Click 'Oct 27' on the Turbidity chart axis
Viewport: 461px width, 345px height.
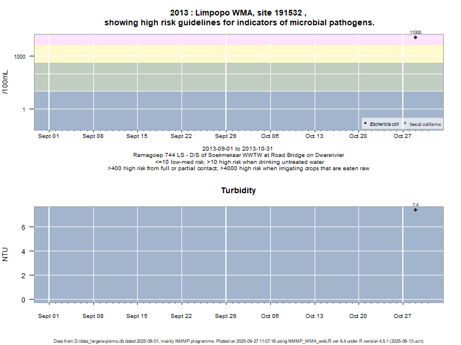[x=402, y=316]
